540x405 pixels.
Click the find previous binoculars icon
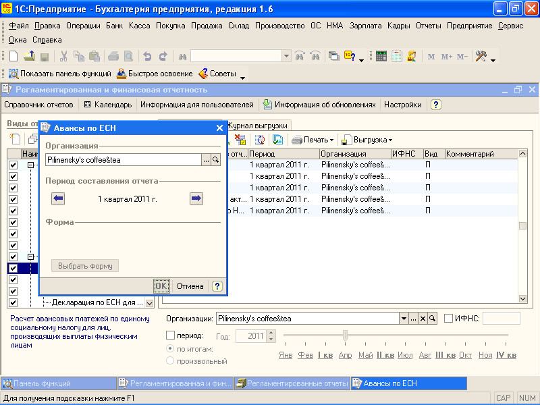pos(315,56)
